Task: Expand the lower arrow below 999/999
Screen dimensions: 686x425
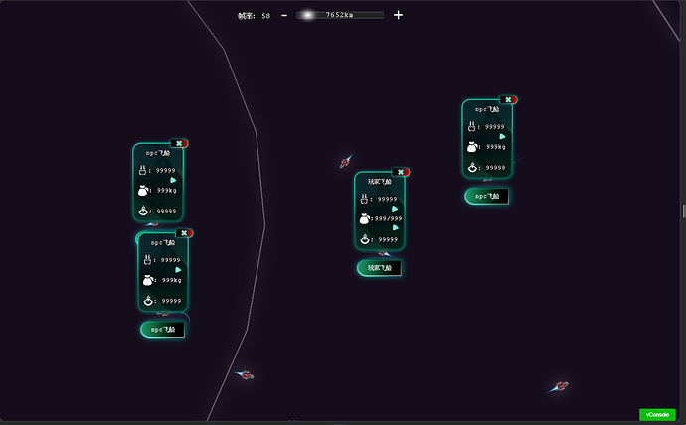Action: coord(396,227)
